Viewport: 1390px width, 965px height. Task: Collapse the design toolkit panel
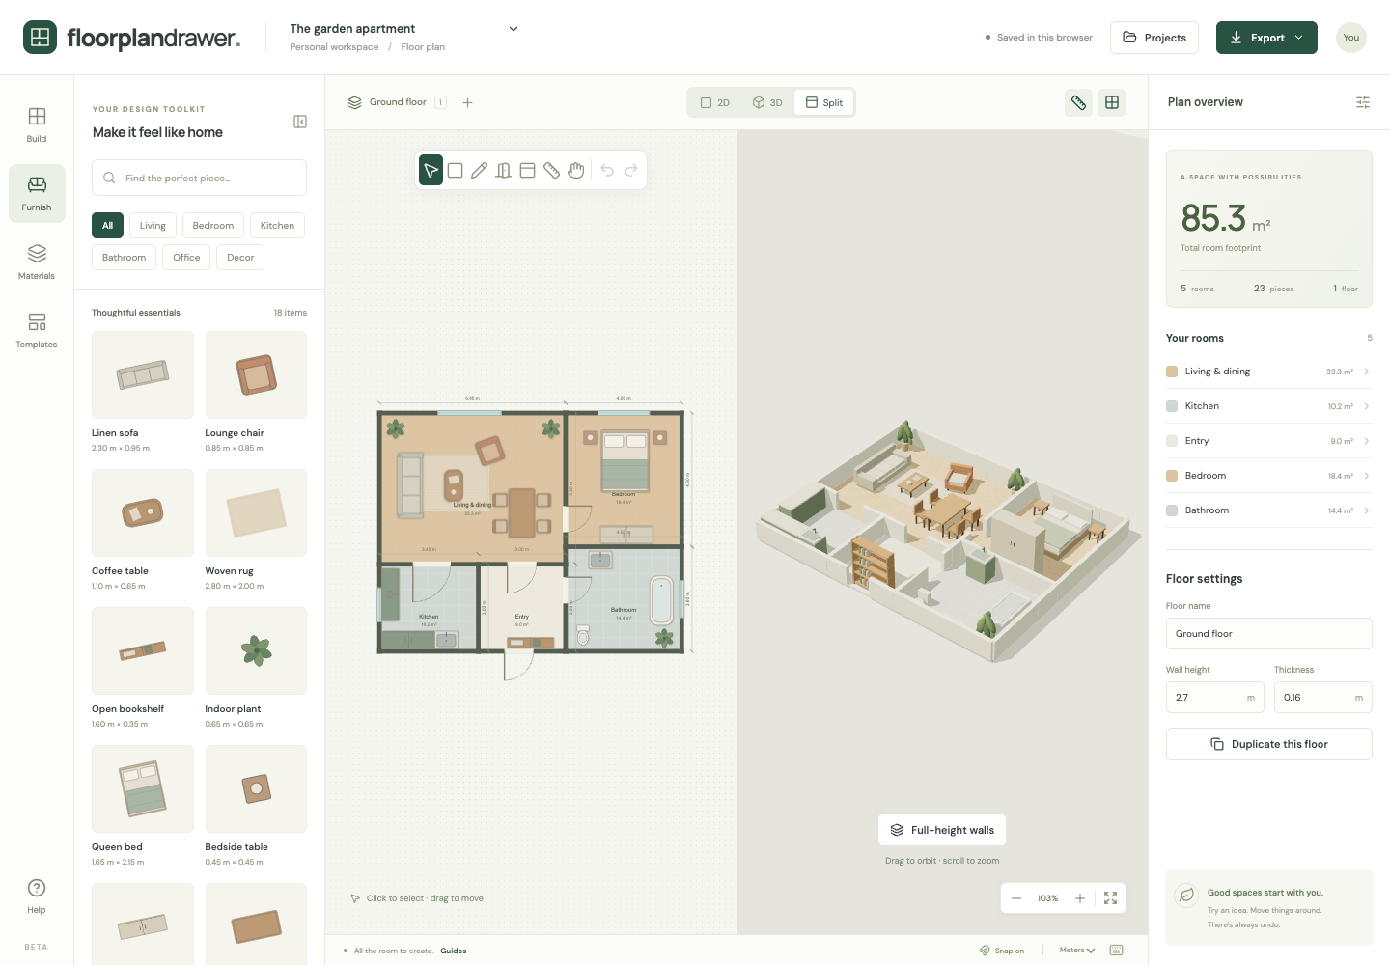(300, 122)
